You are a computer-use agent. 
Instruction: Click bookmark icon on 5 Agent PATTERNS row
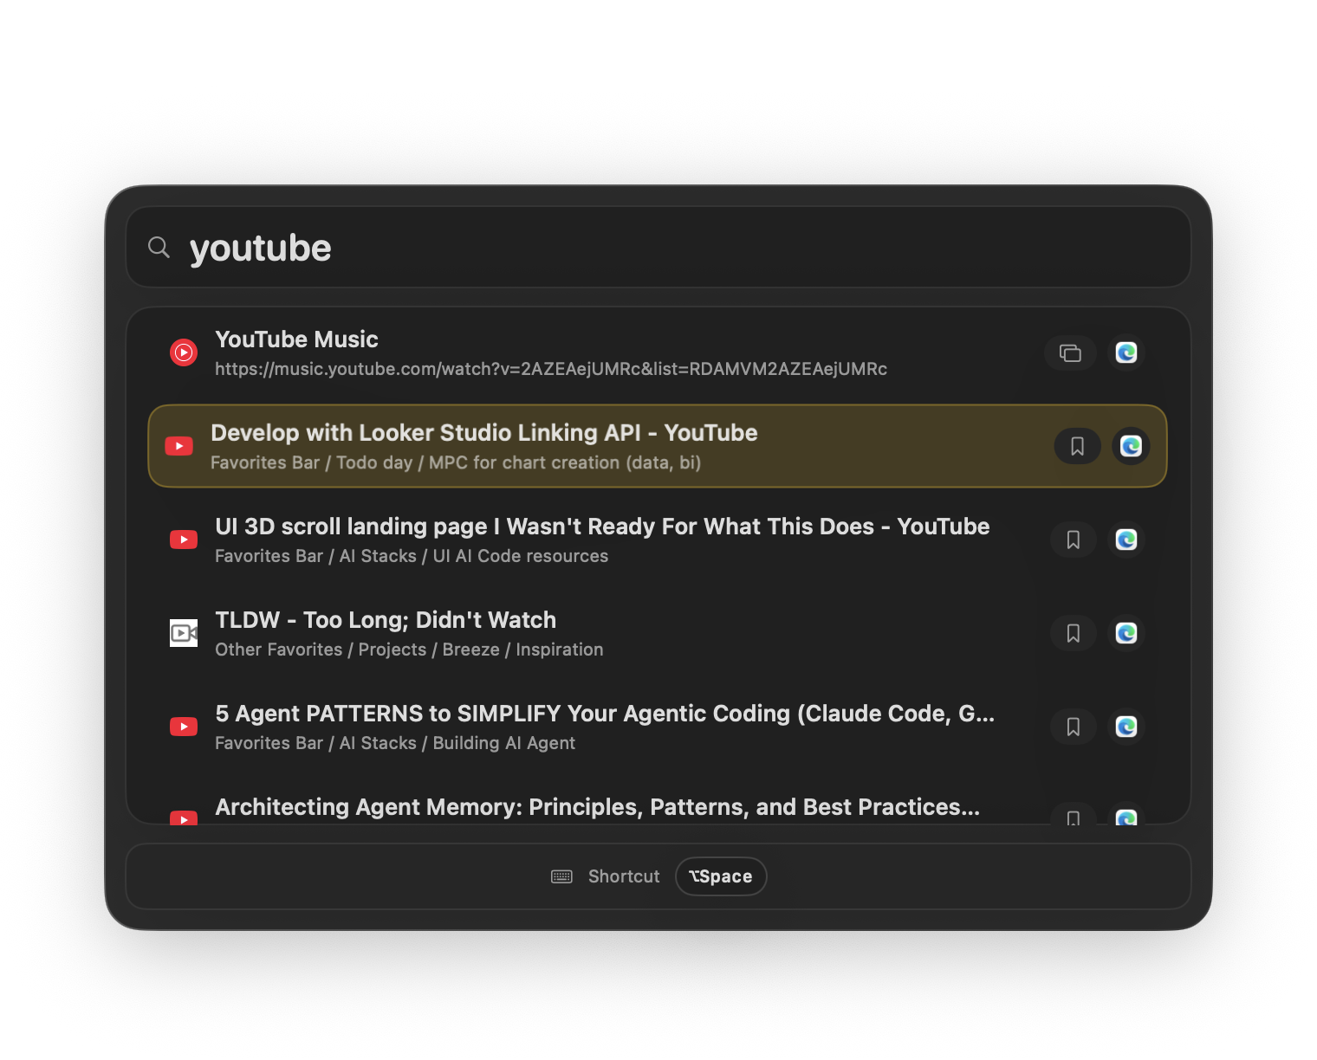tap(1074, 727)
